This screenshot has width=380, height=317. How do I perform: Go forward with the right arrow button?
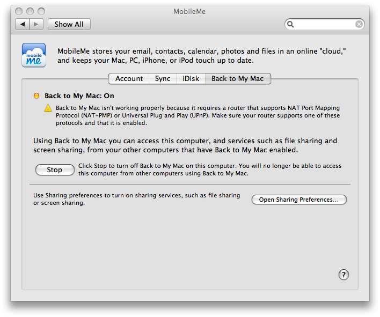pyautogui.click(x=36, y=24)
